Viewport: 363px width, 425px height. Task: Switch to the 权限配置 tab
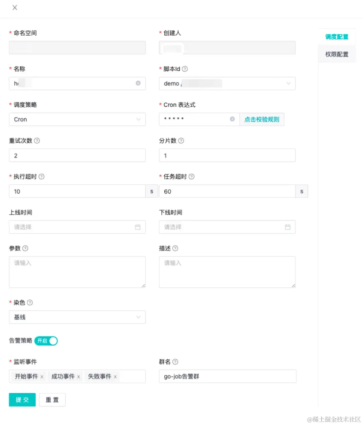(x=337, y=55)
